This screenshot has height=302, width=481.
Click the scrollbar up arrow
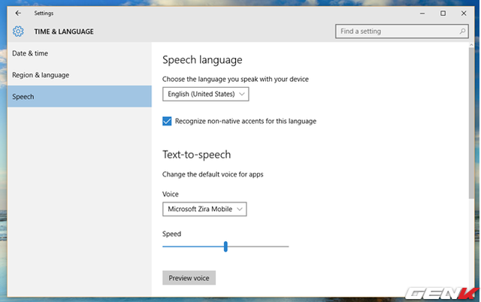471,45
